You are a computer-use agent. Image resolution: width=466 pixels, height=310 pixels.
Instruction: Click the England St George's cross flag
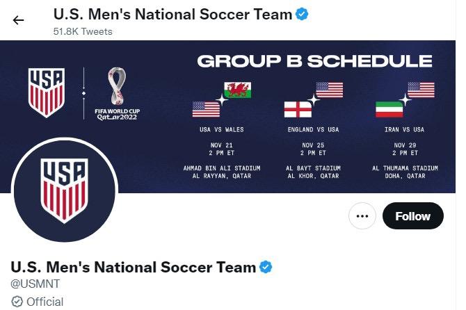tap(298, 110)
